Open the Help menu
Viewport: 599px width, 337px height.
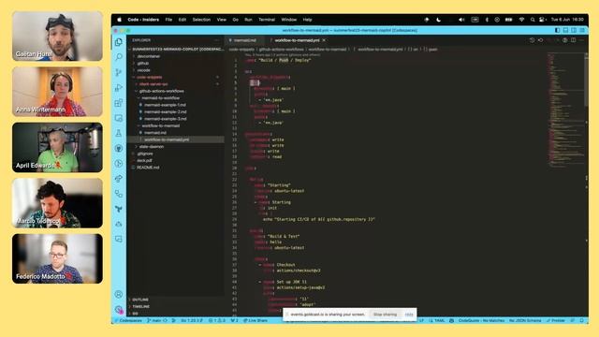(308, 20)
